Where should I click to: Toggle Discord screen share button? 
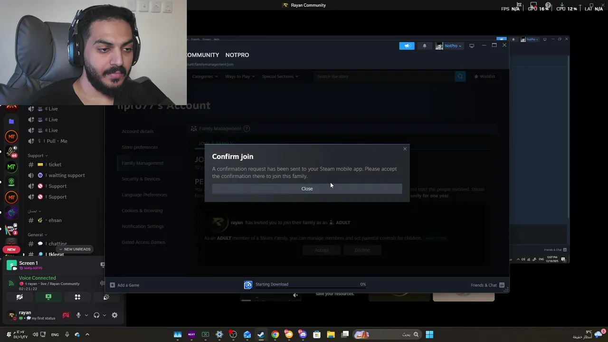pyautogui.click(x=48, y=297)
